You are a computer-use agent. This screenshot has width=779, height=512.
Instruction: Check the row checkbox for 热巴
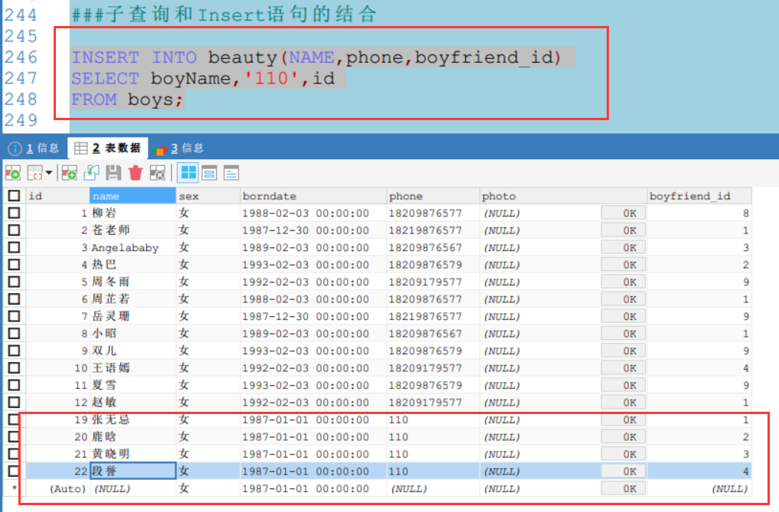pyautogui.click(x=14, y=265)
